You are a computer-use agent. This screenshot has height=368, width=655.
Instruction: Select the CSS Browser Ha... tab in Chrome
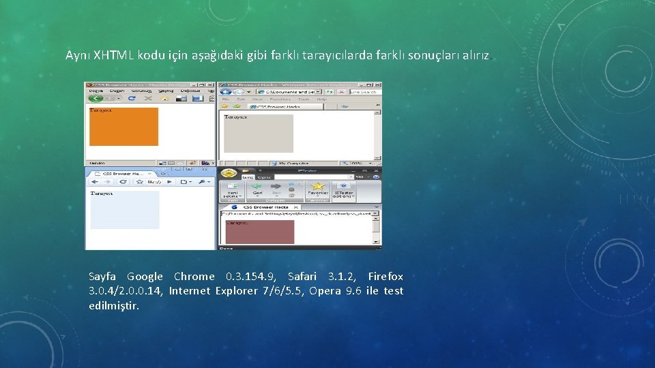122,174
